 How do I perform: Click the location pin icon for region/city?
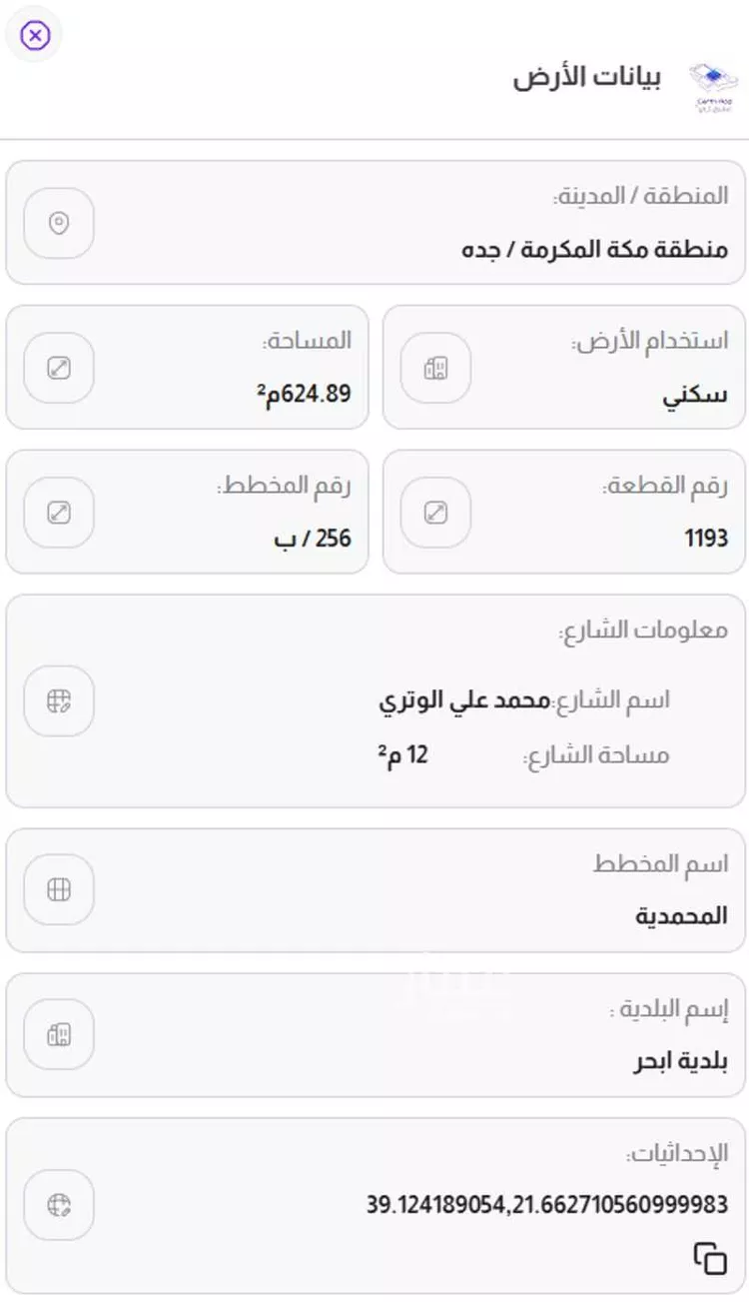(x=59, y=223)
